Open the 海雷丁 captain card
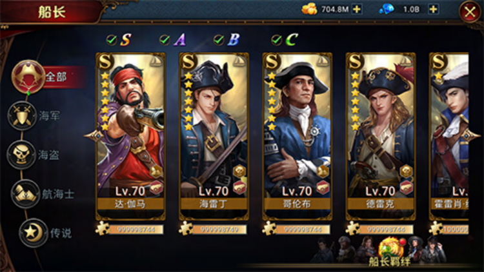 coord(214,136)
